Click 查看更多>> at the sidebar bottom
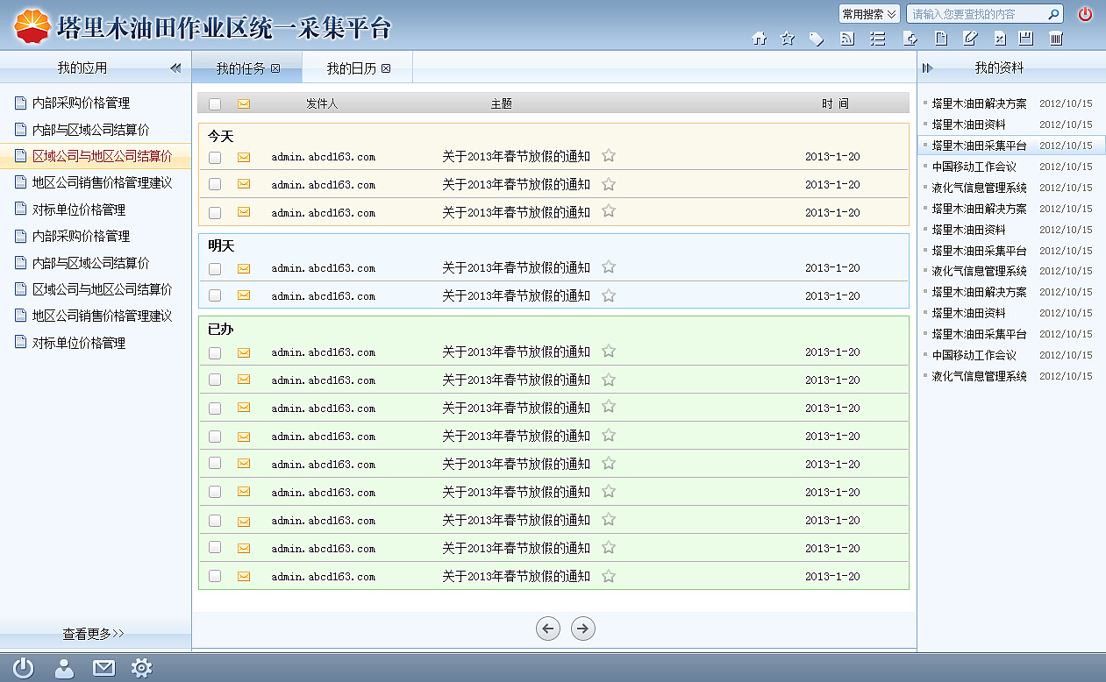Image resolution: width=1106 pixels, height=682 pixels. 94,633
